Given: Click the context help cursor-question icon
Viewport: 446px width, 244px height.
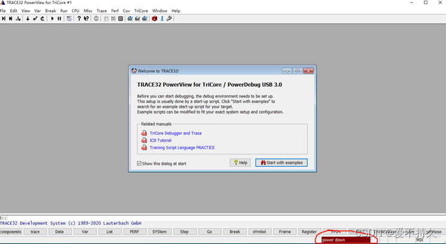Looking at the screenshot, I should click(x=86, y=19).
